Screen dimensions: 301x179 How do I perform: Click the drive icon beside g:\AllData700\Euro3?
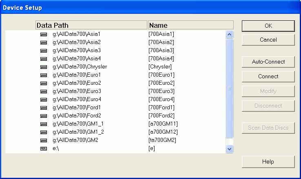click(x=44, y=91)
